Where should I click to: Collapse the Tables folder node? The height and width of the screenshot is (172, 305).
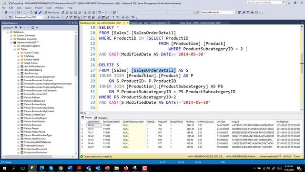[15, 49]
